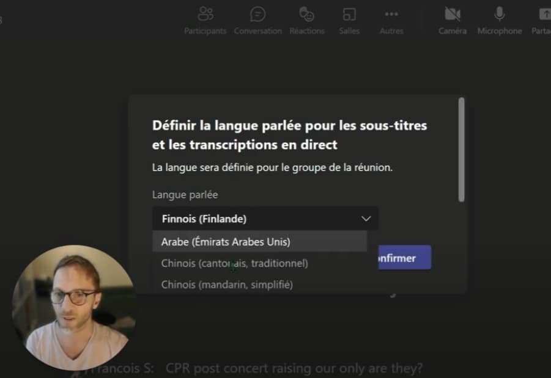Click the Confirmer button
551x378 pixels.
point(404,258)
